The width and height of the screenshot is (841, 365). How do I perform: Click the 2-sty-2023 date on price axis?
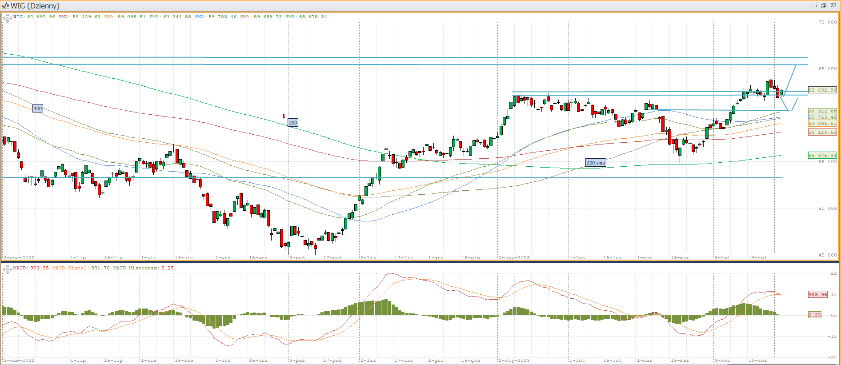point(514,257)
